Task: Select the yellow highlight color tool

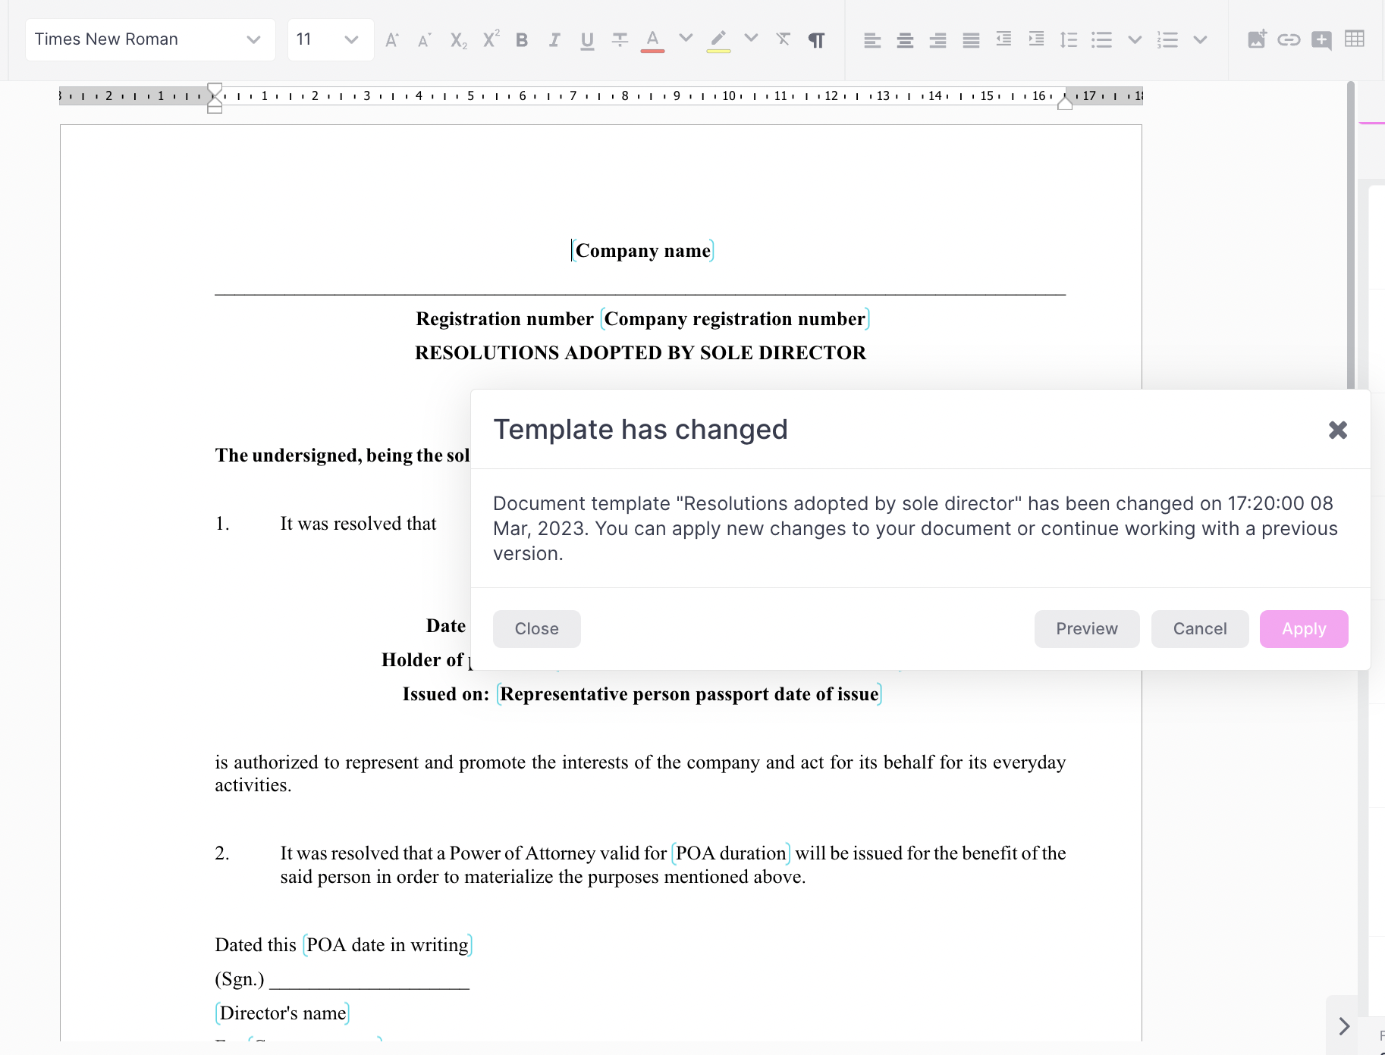Action: click(x=718, y=40)
